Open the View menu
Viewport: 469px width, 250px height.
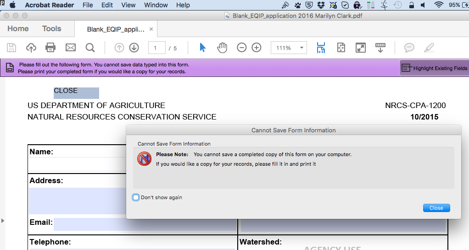tap(128, 5)
